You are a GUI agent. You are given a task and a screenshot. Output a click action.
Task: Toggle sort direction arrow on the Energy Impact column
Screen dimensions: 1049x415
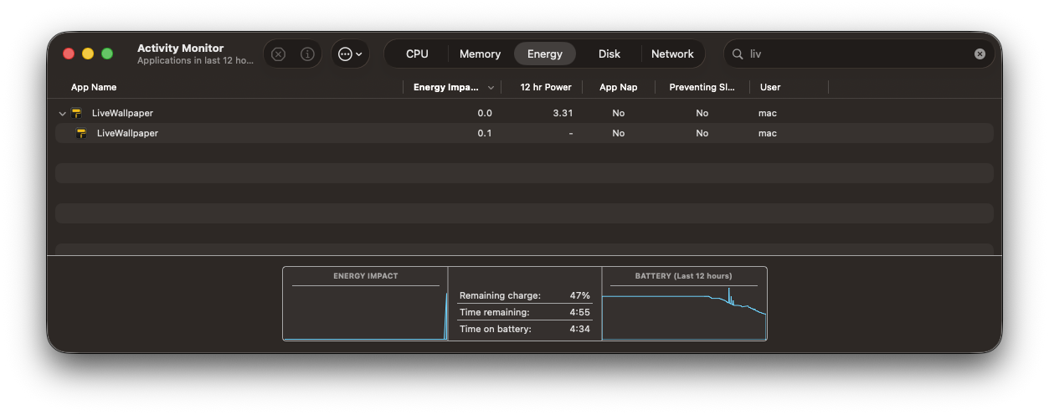click(x=491, y=87)
